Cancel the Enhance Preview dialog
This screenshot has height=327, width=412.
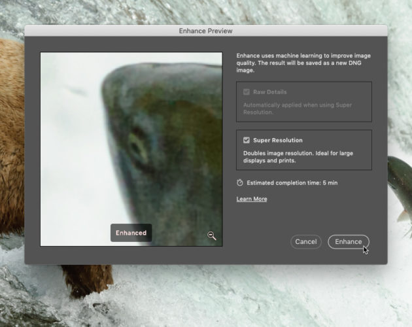click(x=306, y=241)
